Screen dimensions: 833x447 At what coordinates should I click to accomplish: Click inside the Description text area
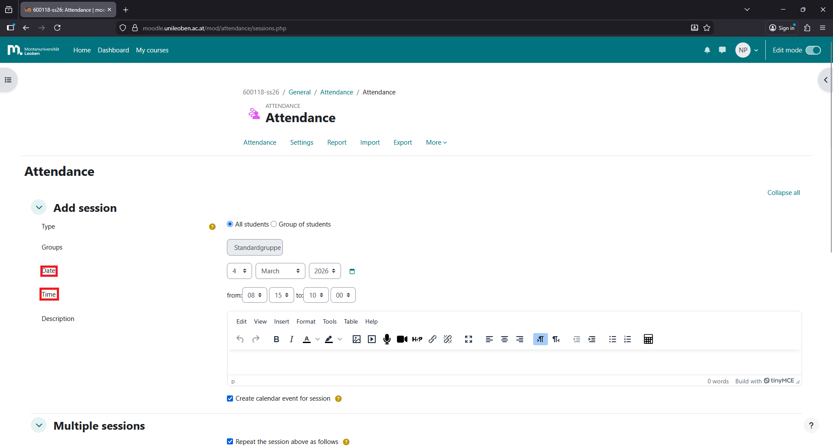514,363
